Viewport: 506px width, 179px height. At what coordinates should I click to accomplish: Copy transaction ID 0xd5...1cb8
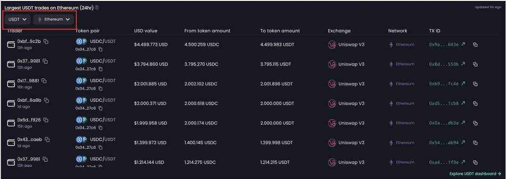pos(475,104)
